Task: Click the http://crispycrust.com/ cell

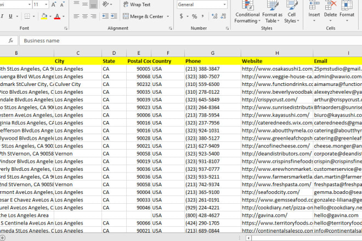Action: [277, 100]
